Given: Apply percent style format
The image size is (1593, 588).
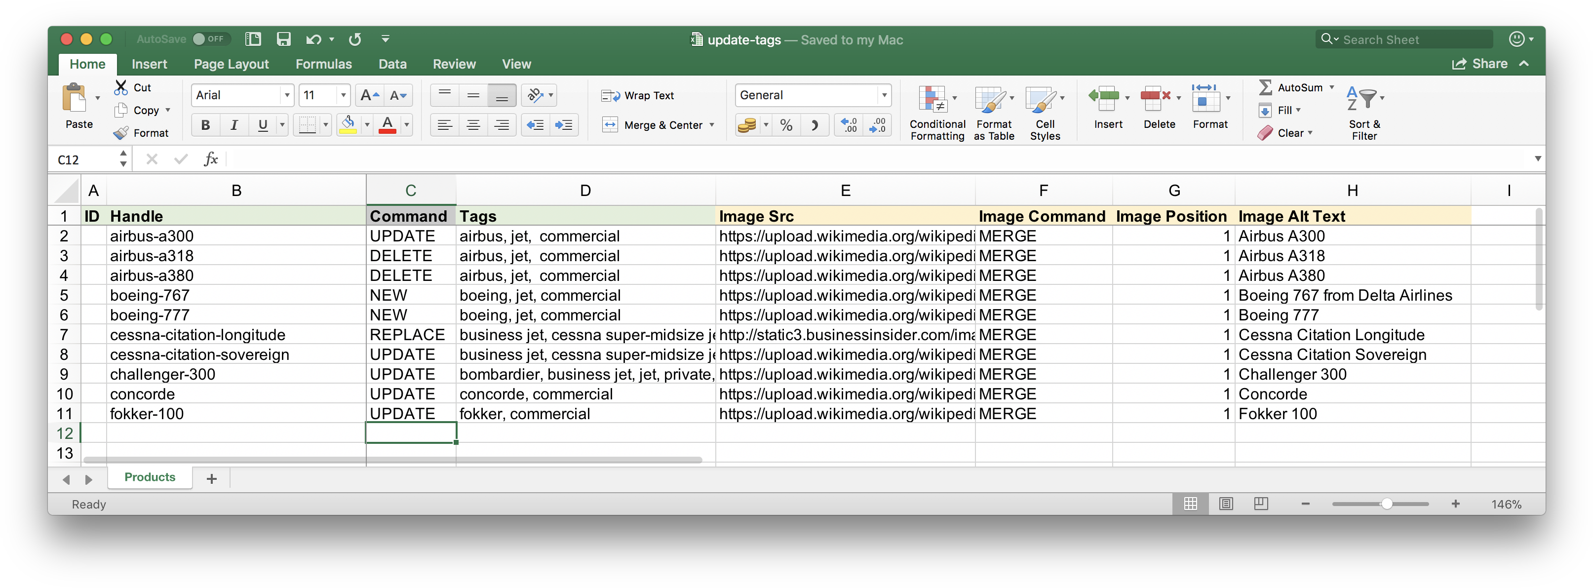Looking at the screenshot, I should (786, 125).
